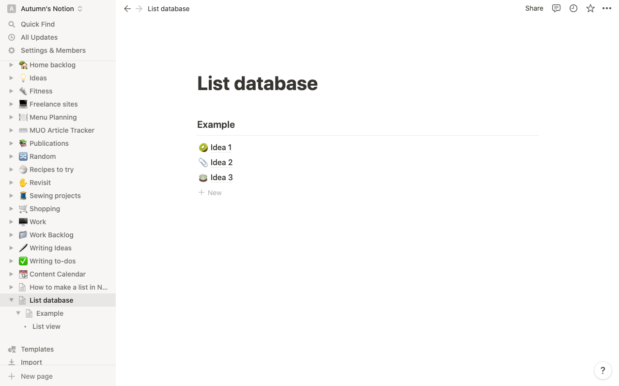Screen dimensions: 619x386
Task: Collapse the List database sidebar item
Action: (11, 300)
